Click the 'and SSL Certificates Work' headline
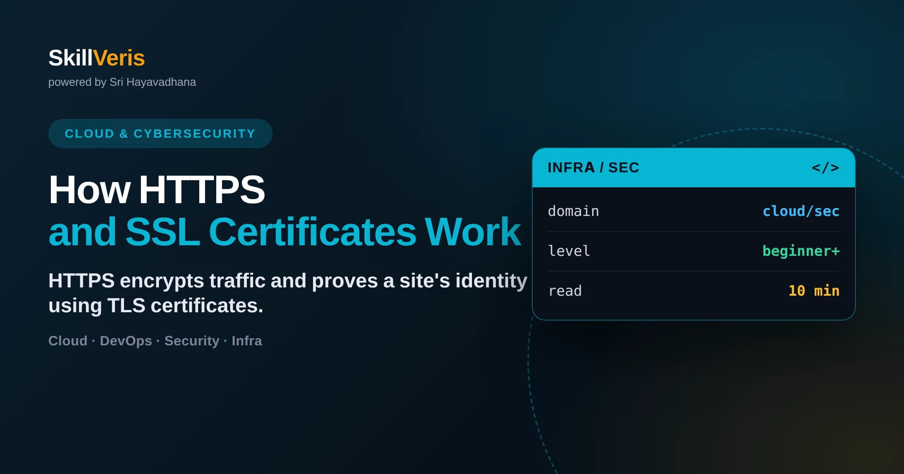This screenshot has height=474, width=904. point(285,232)
